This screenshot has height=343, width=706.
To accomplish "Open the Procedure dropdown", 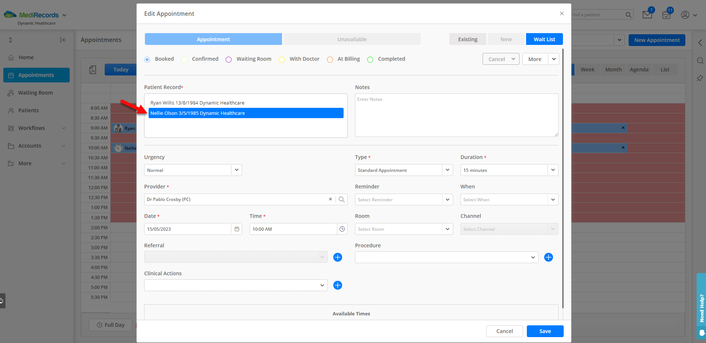I will click(x=446, y=257).
